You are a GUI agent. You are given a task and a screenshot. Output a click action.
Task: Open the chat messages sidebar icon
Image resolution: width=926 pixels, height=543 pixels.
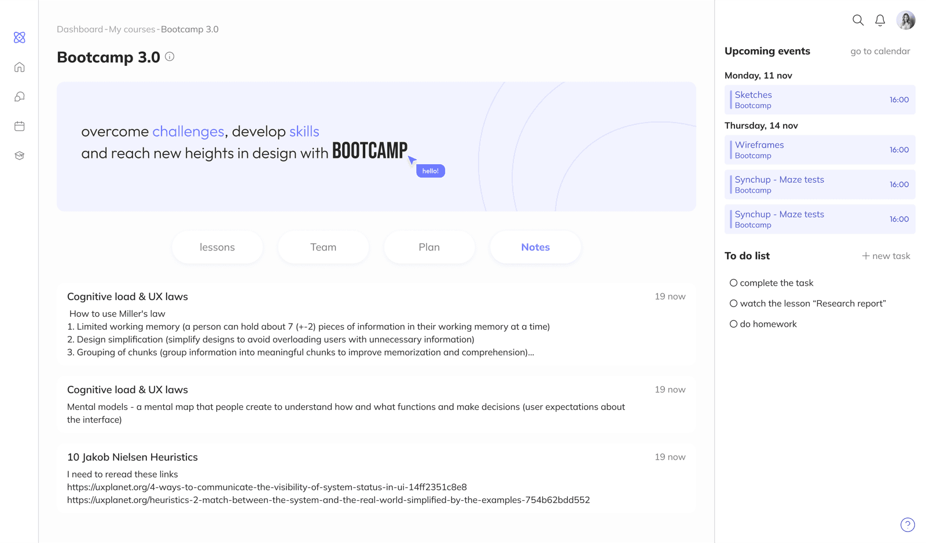(x=20, y=97)
